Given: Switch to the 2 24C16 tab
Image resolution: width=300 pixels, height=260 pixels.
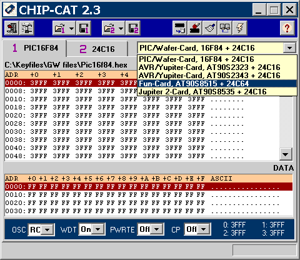Looking at the screenshot, I should coord(97,49).
